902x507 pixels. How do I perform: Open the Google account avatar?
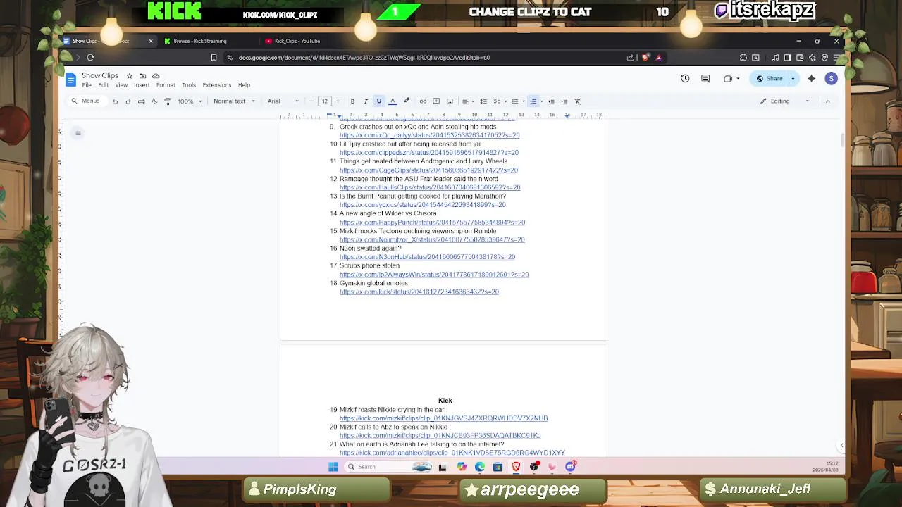832,79
